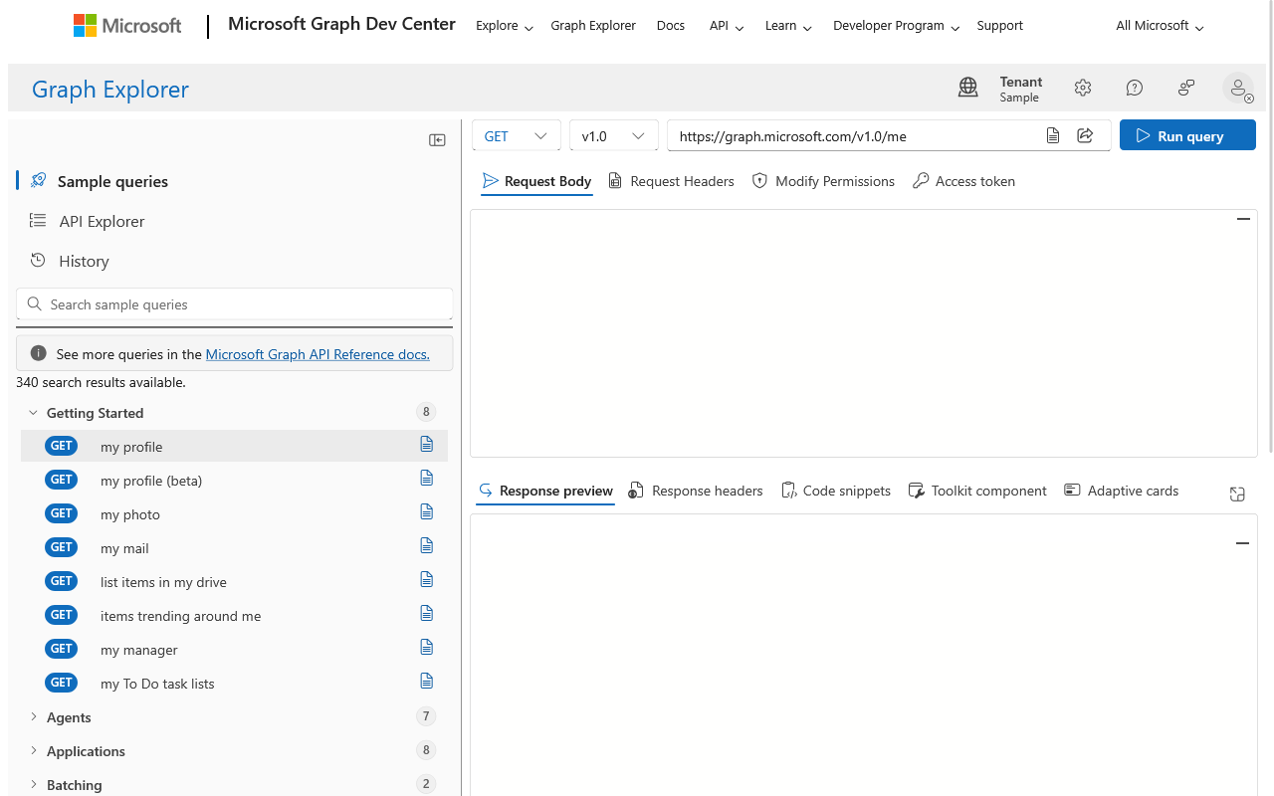Open docs icon for my profile

(x=427, y=444)
